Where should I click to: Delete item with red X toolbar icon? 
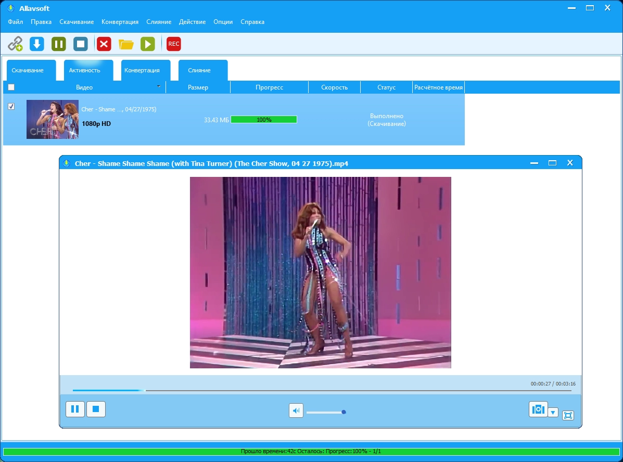pyautogui.click(x=104, y=44)
